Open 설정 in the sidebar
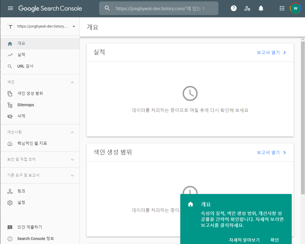 (x=40, y=203)
